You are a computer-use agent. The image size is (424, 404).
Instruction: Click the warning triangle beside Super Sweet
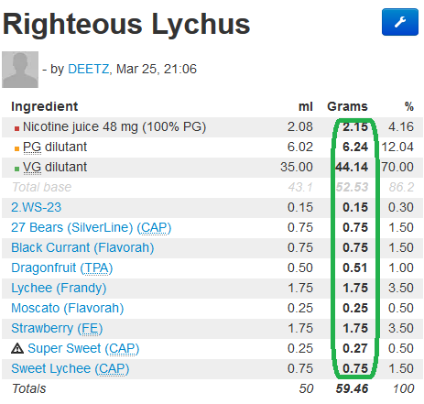(17, 348)
